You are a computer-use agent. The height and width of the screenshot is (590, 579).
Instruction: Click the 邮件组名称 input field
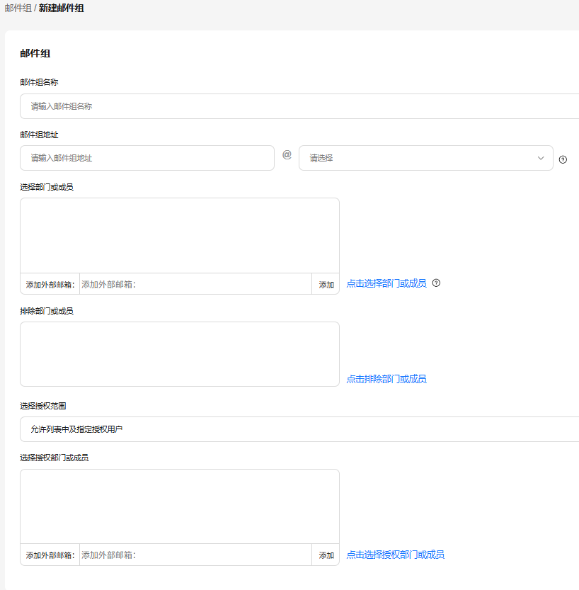point(299,106)
